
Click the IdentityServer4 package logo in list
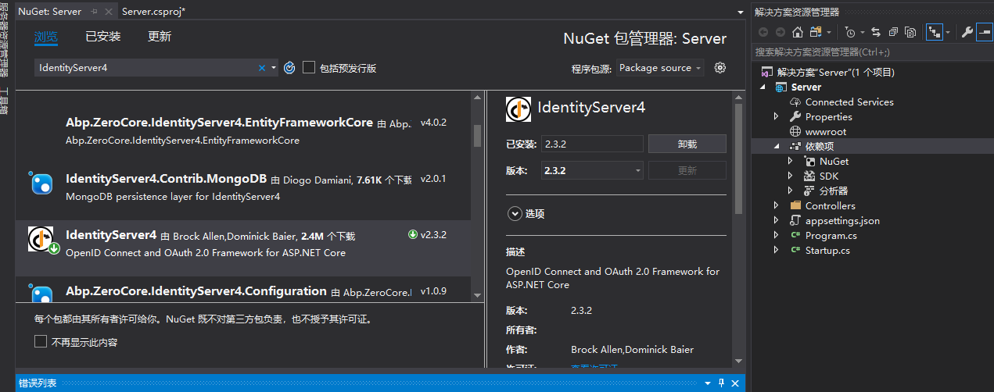tap(41, 238)
